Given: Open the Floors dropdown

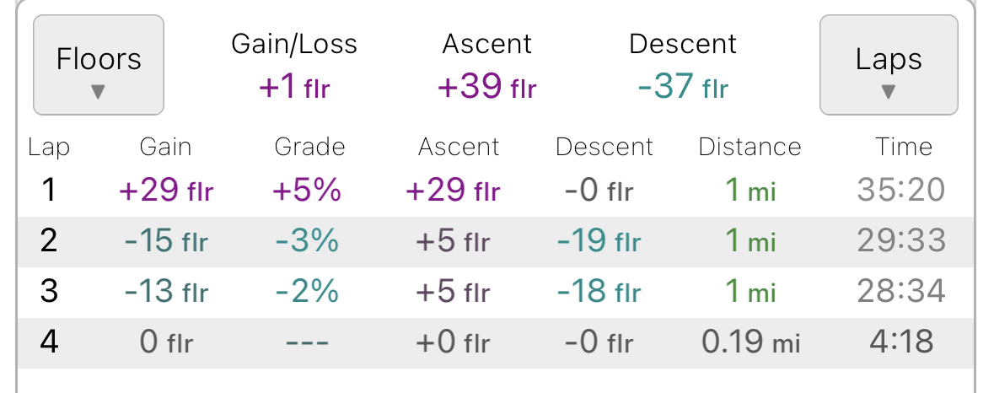Looking at the screenshot, I should click(x=99, y=65).
